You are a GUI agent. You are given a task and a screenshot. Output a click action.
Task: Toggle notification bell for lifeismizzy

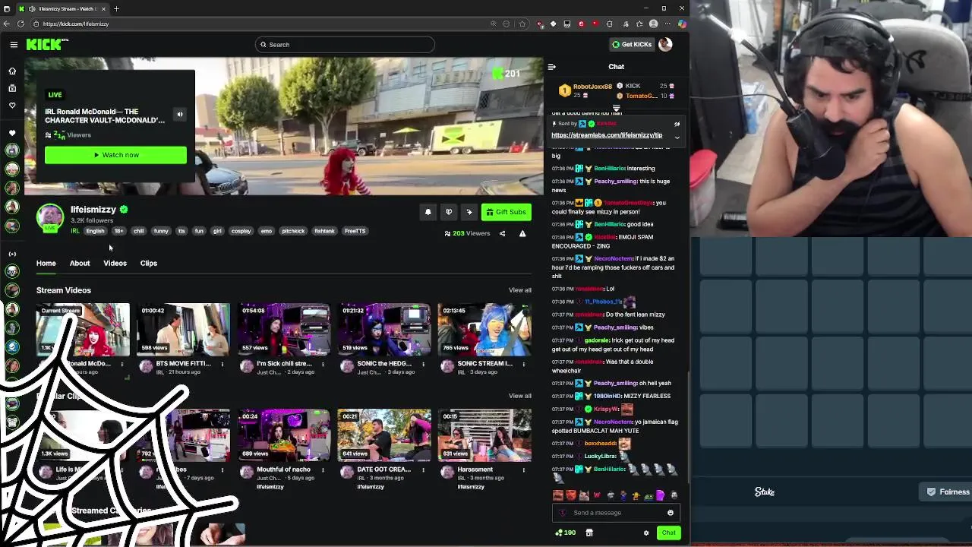(428, 212)
